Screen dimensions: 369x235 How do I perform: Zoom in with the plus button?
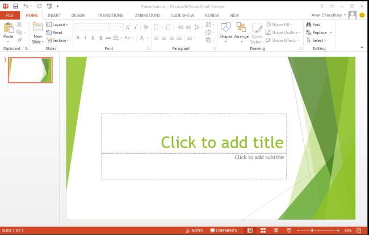[x=338, y=230]
